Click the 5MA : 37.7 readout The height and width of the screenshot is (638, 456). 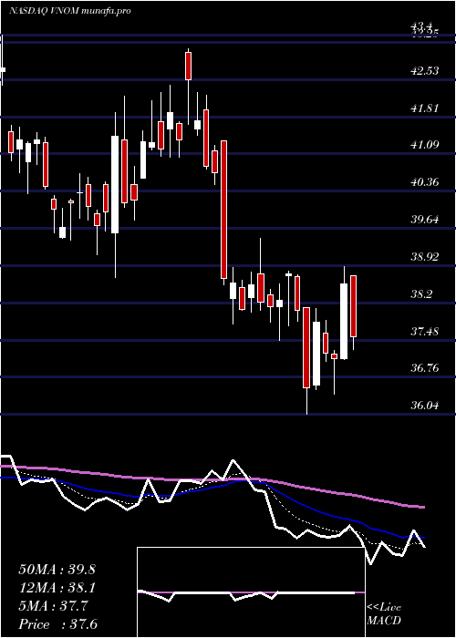coord(53,606)
